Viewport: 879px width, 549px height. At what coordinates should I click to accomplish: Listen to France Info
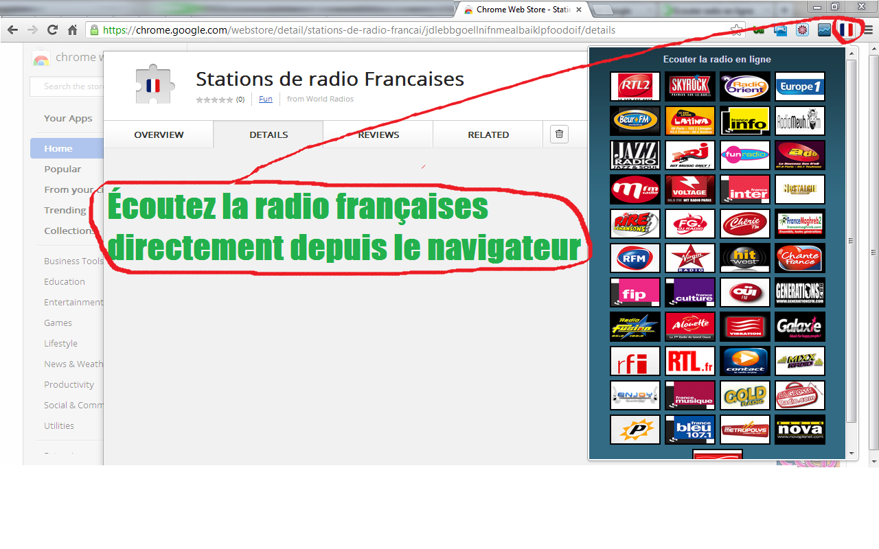click(x=745, y=121)
